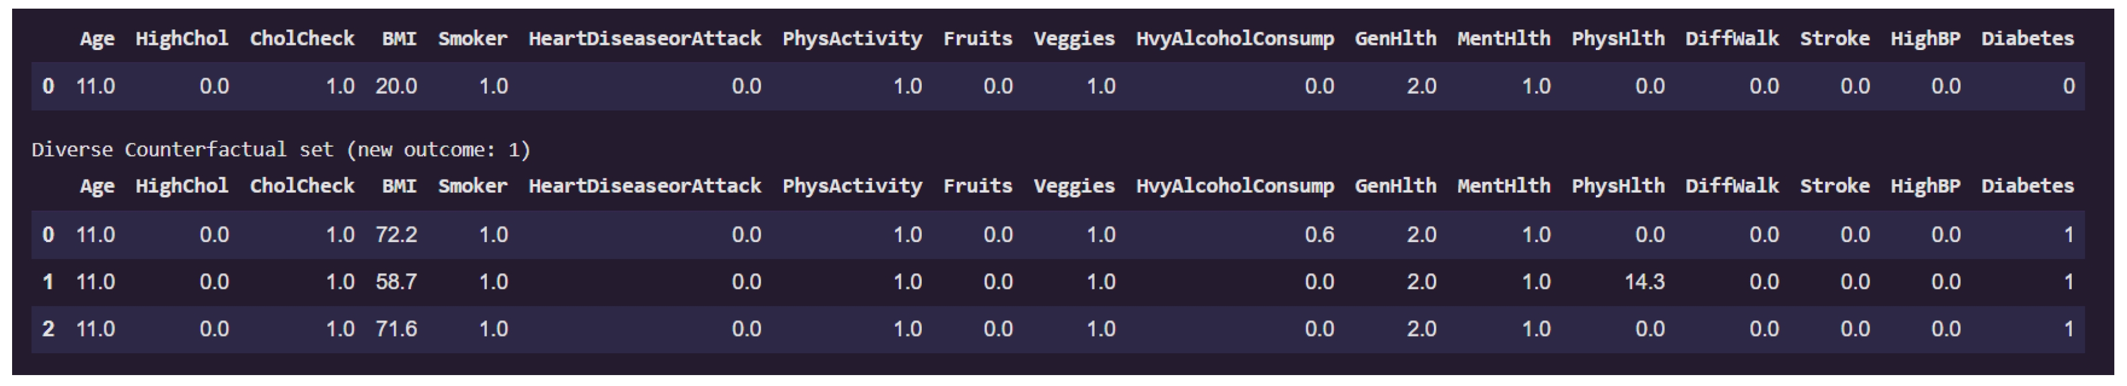This screenshot has height=386, width=2127.
Task: Click the BMI value 72.2
Action: (x=396, y=235)
